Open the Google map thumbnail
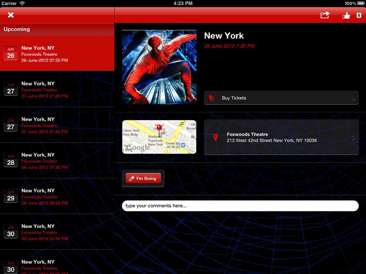This screenshot has width=366, height=274. click(159, 137)
